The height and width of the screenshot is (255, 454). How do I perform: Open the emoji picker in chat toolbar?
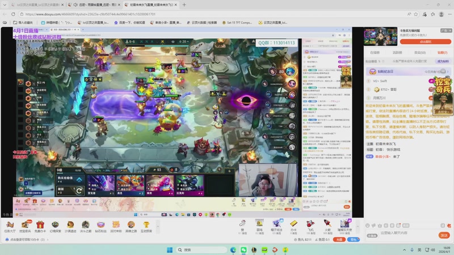point(367,226)
